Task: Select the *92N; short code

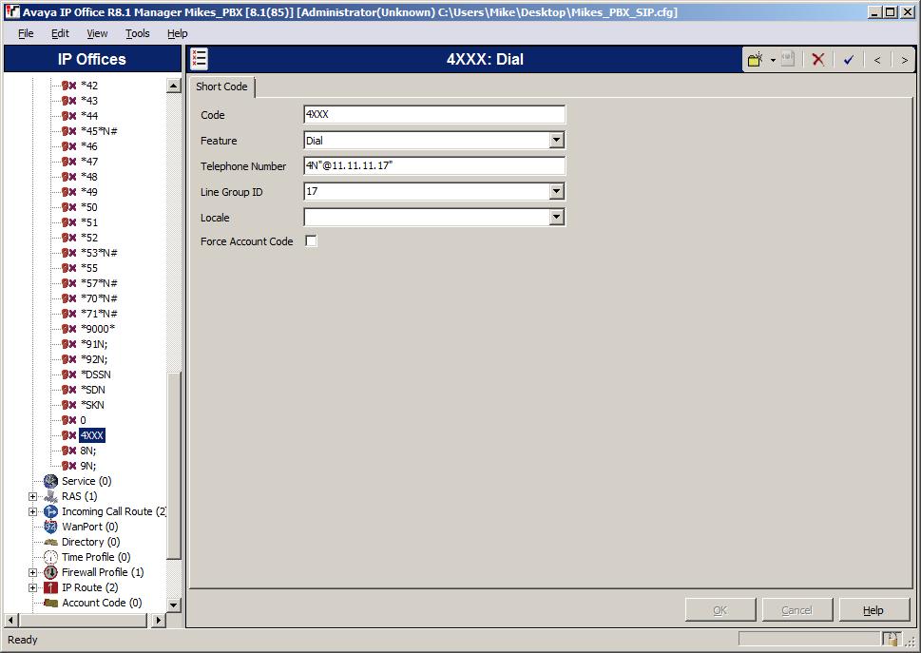Action: tap(94, 359)
